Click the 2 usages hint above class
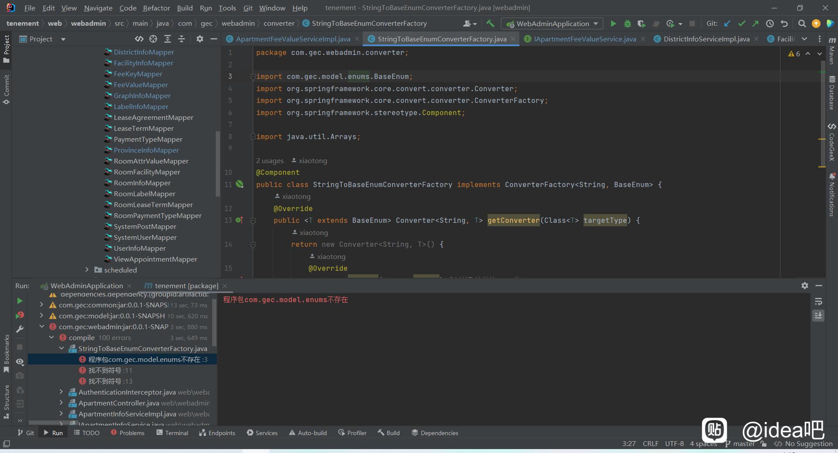 (x=270, y=160)
